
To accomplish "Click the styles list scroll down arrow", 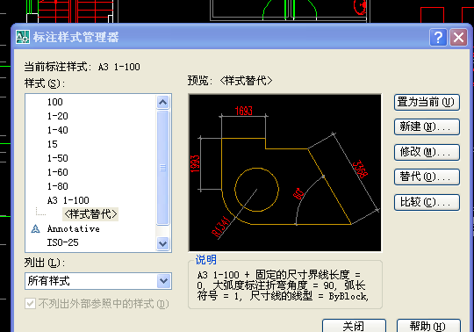I will coord(163,243).
